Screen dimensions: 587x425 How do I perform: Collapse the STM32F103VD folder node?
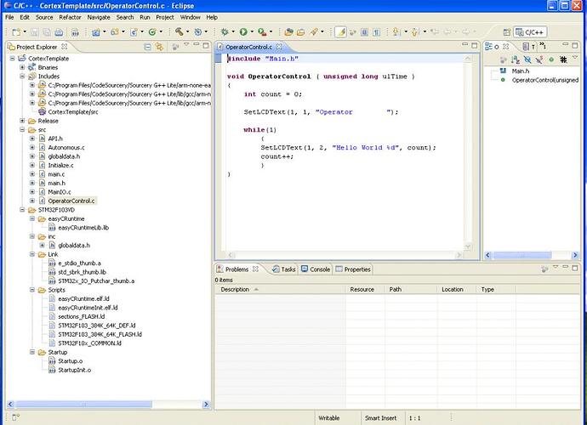pos(22,210)
